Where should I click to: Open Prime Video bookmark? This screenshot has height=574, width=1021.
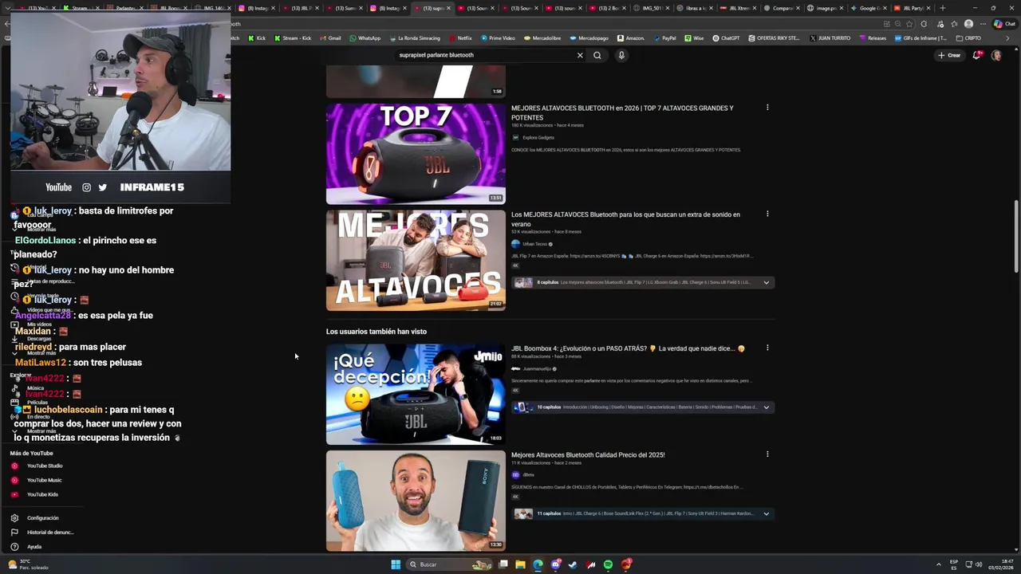498,38
